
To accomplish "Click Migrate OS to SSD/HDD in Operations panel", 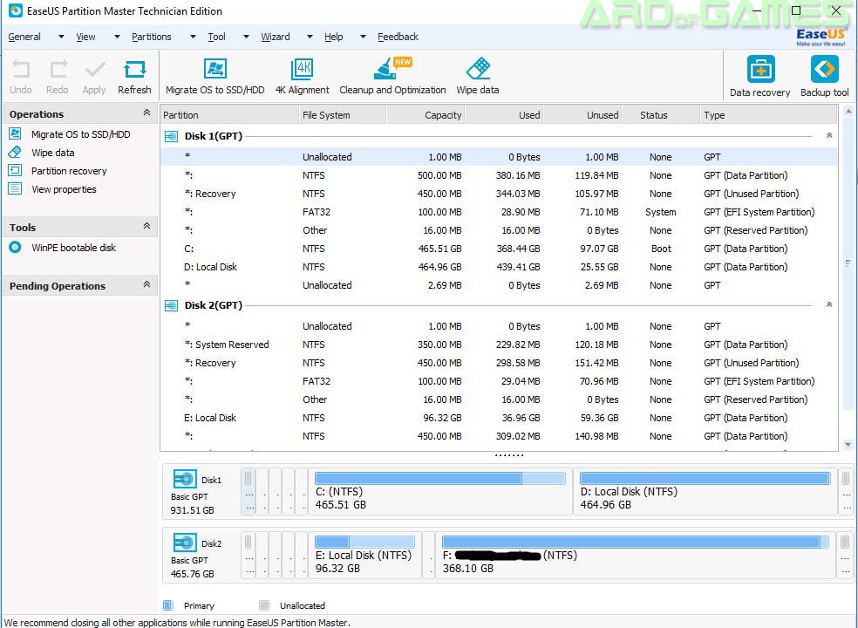I will click(x=80, y=134).
